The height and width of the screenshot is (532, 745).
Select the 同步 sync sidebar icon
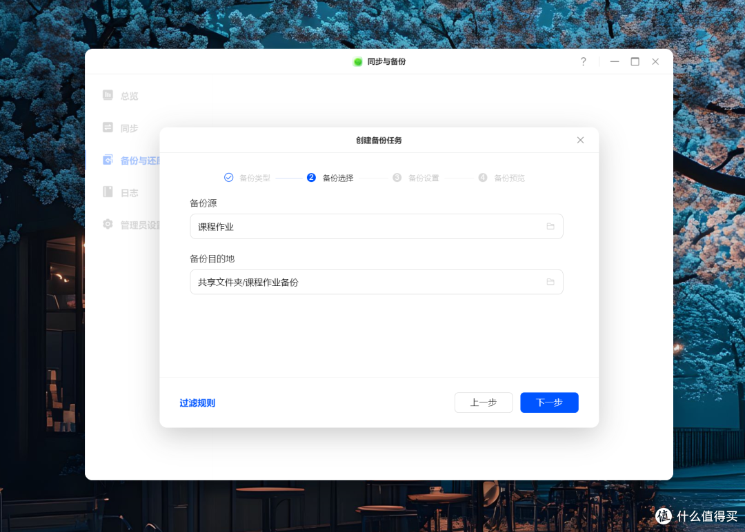click(108, 127)
